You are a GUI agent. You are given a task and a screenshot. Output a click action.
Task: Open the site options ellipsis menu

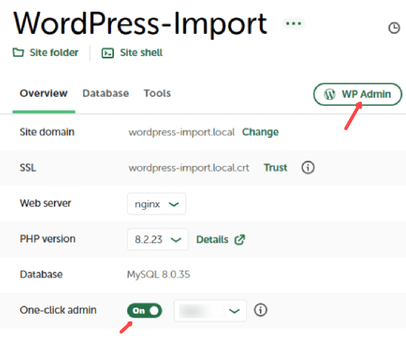pyautogui.click(x=293, y=24)
